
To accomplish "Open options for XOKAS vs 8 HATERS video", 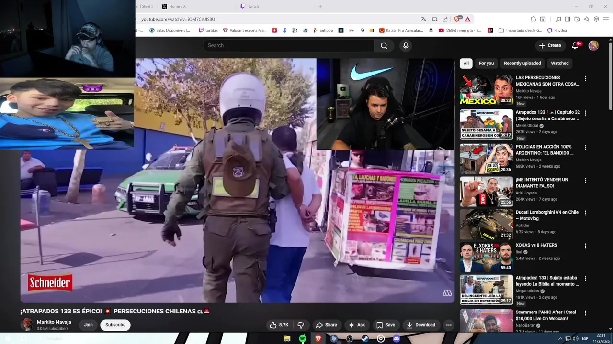I will (585, 246).
